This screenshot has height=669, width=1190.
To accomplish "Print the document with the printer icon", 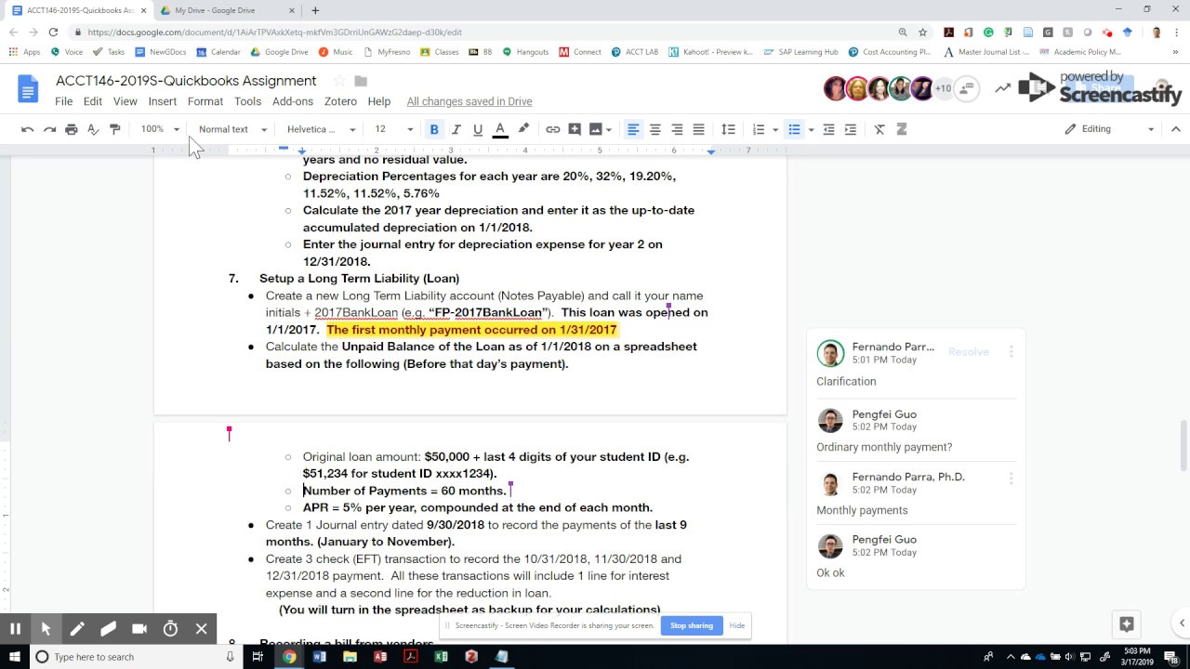I will [x=72, y=129].
